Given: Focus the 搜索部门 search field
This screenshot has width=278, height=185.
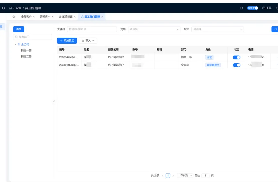Looking at the screenshot, I should [x=32, y=37].
